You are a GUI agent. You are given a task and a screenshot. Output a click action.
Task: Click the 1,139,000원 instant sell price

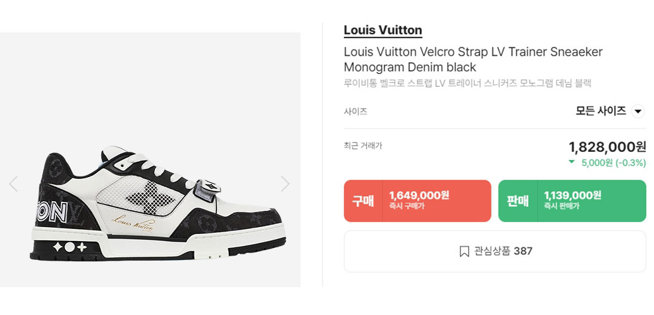click(572, 195)
